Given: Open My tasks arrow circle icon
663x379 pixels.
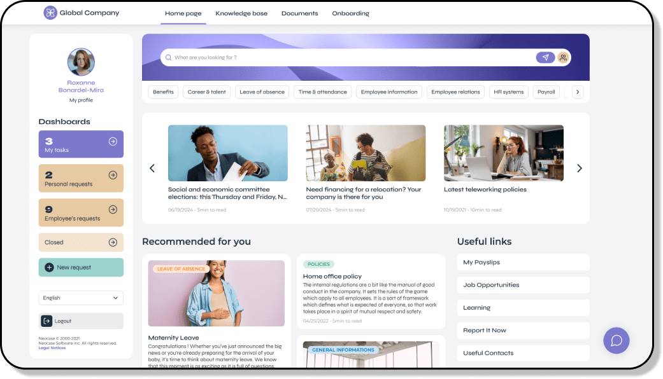Looking at the screenshot, I should point(113,141).
